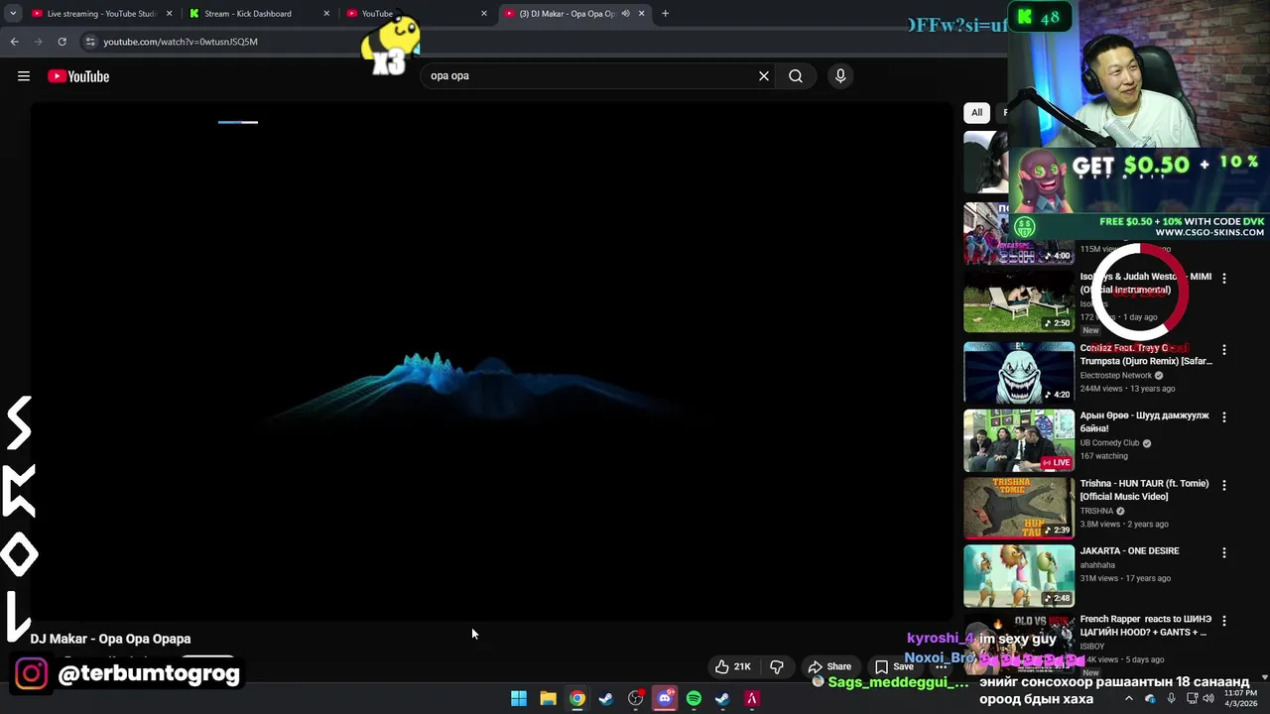
Task: Visit the UB Comedy Club channel
Action: pyautogui.click(x=1109, y=443)
